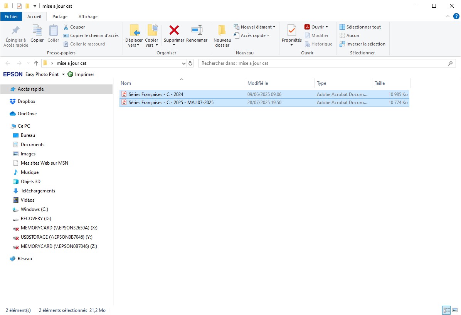Viewport: 461px width, 315px height.
Task: Click the red Supprimer delete icon
Action: (x=174, y=30)
